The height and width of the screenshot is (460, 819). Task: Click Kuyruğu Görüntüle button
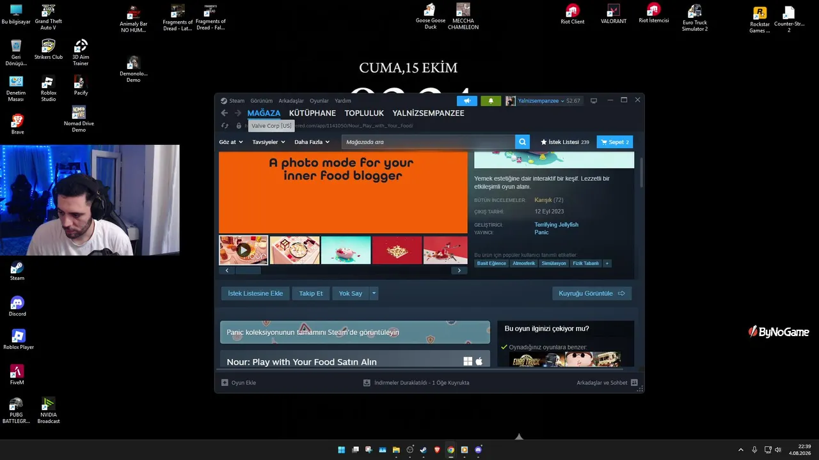(x=592, y=293)
